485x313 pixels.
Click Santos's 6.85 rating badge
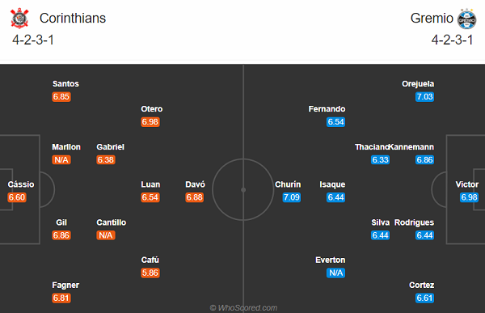tap(61, 96)
